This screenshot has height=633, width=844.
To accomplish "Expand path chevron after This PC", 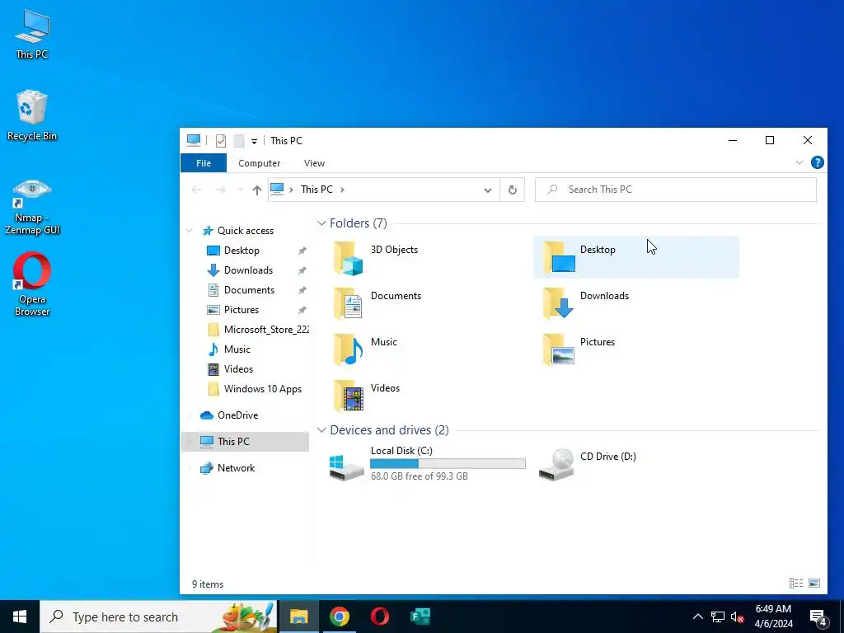I will point(342,190).
